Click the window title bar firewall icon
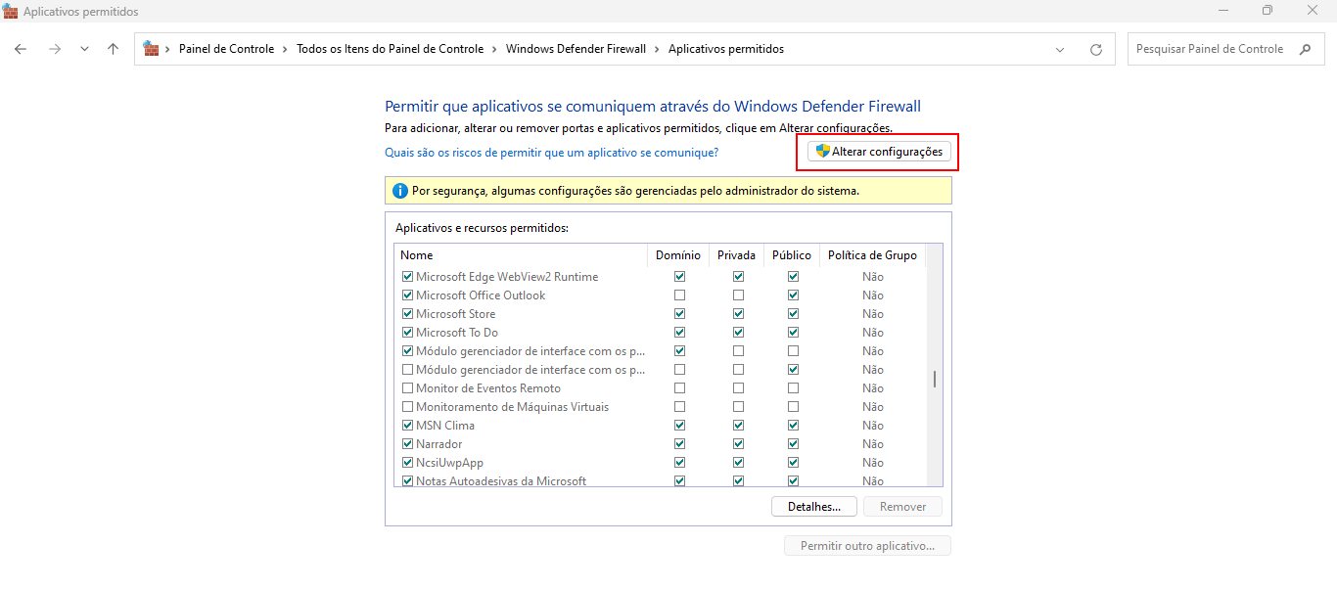 coord(10,11)
